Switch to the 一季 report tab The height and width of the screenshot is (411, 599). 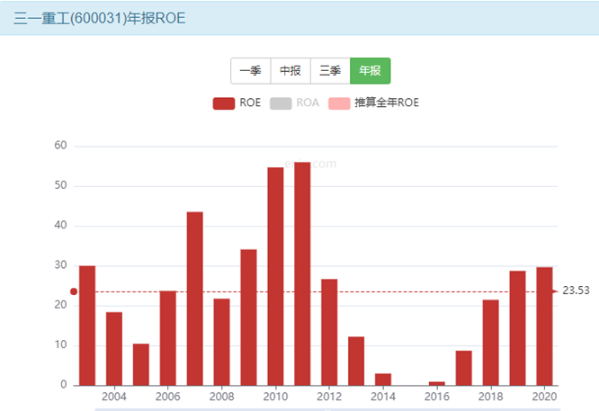(250, 71)
